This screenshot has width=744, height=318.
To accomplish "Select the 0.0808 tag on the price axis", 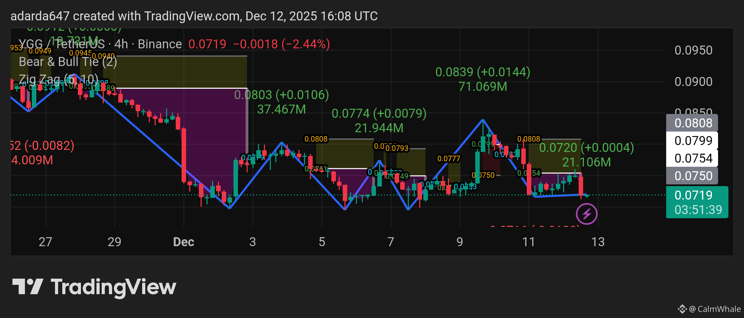I will [692, 123].
